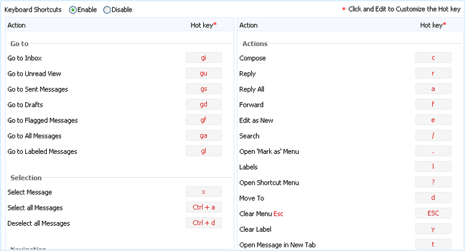Viewport: 465px width, 251px height.
Task: Click the Compose hot key field
Action: 433,58
